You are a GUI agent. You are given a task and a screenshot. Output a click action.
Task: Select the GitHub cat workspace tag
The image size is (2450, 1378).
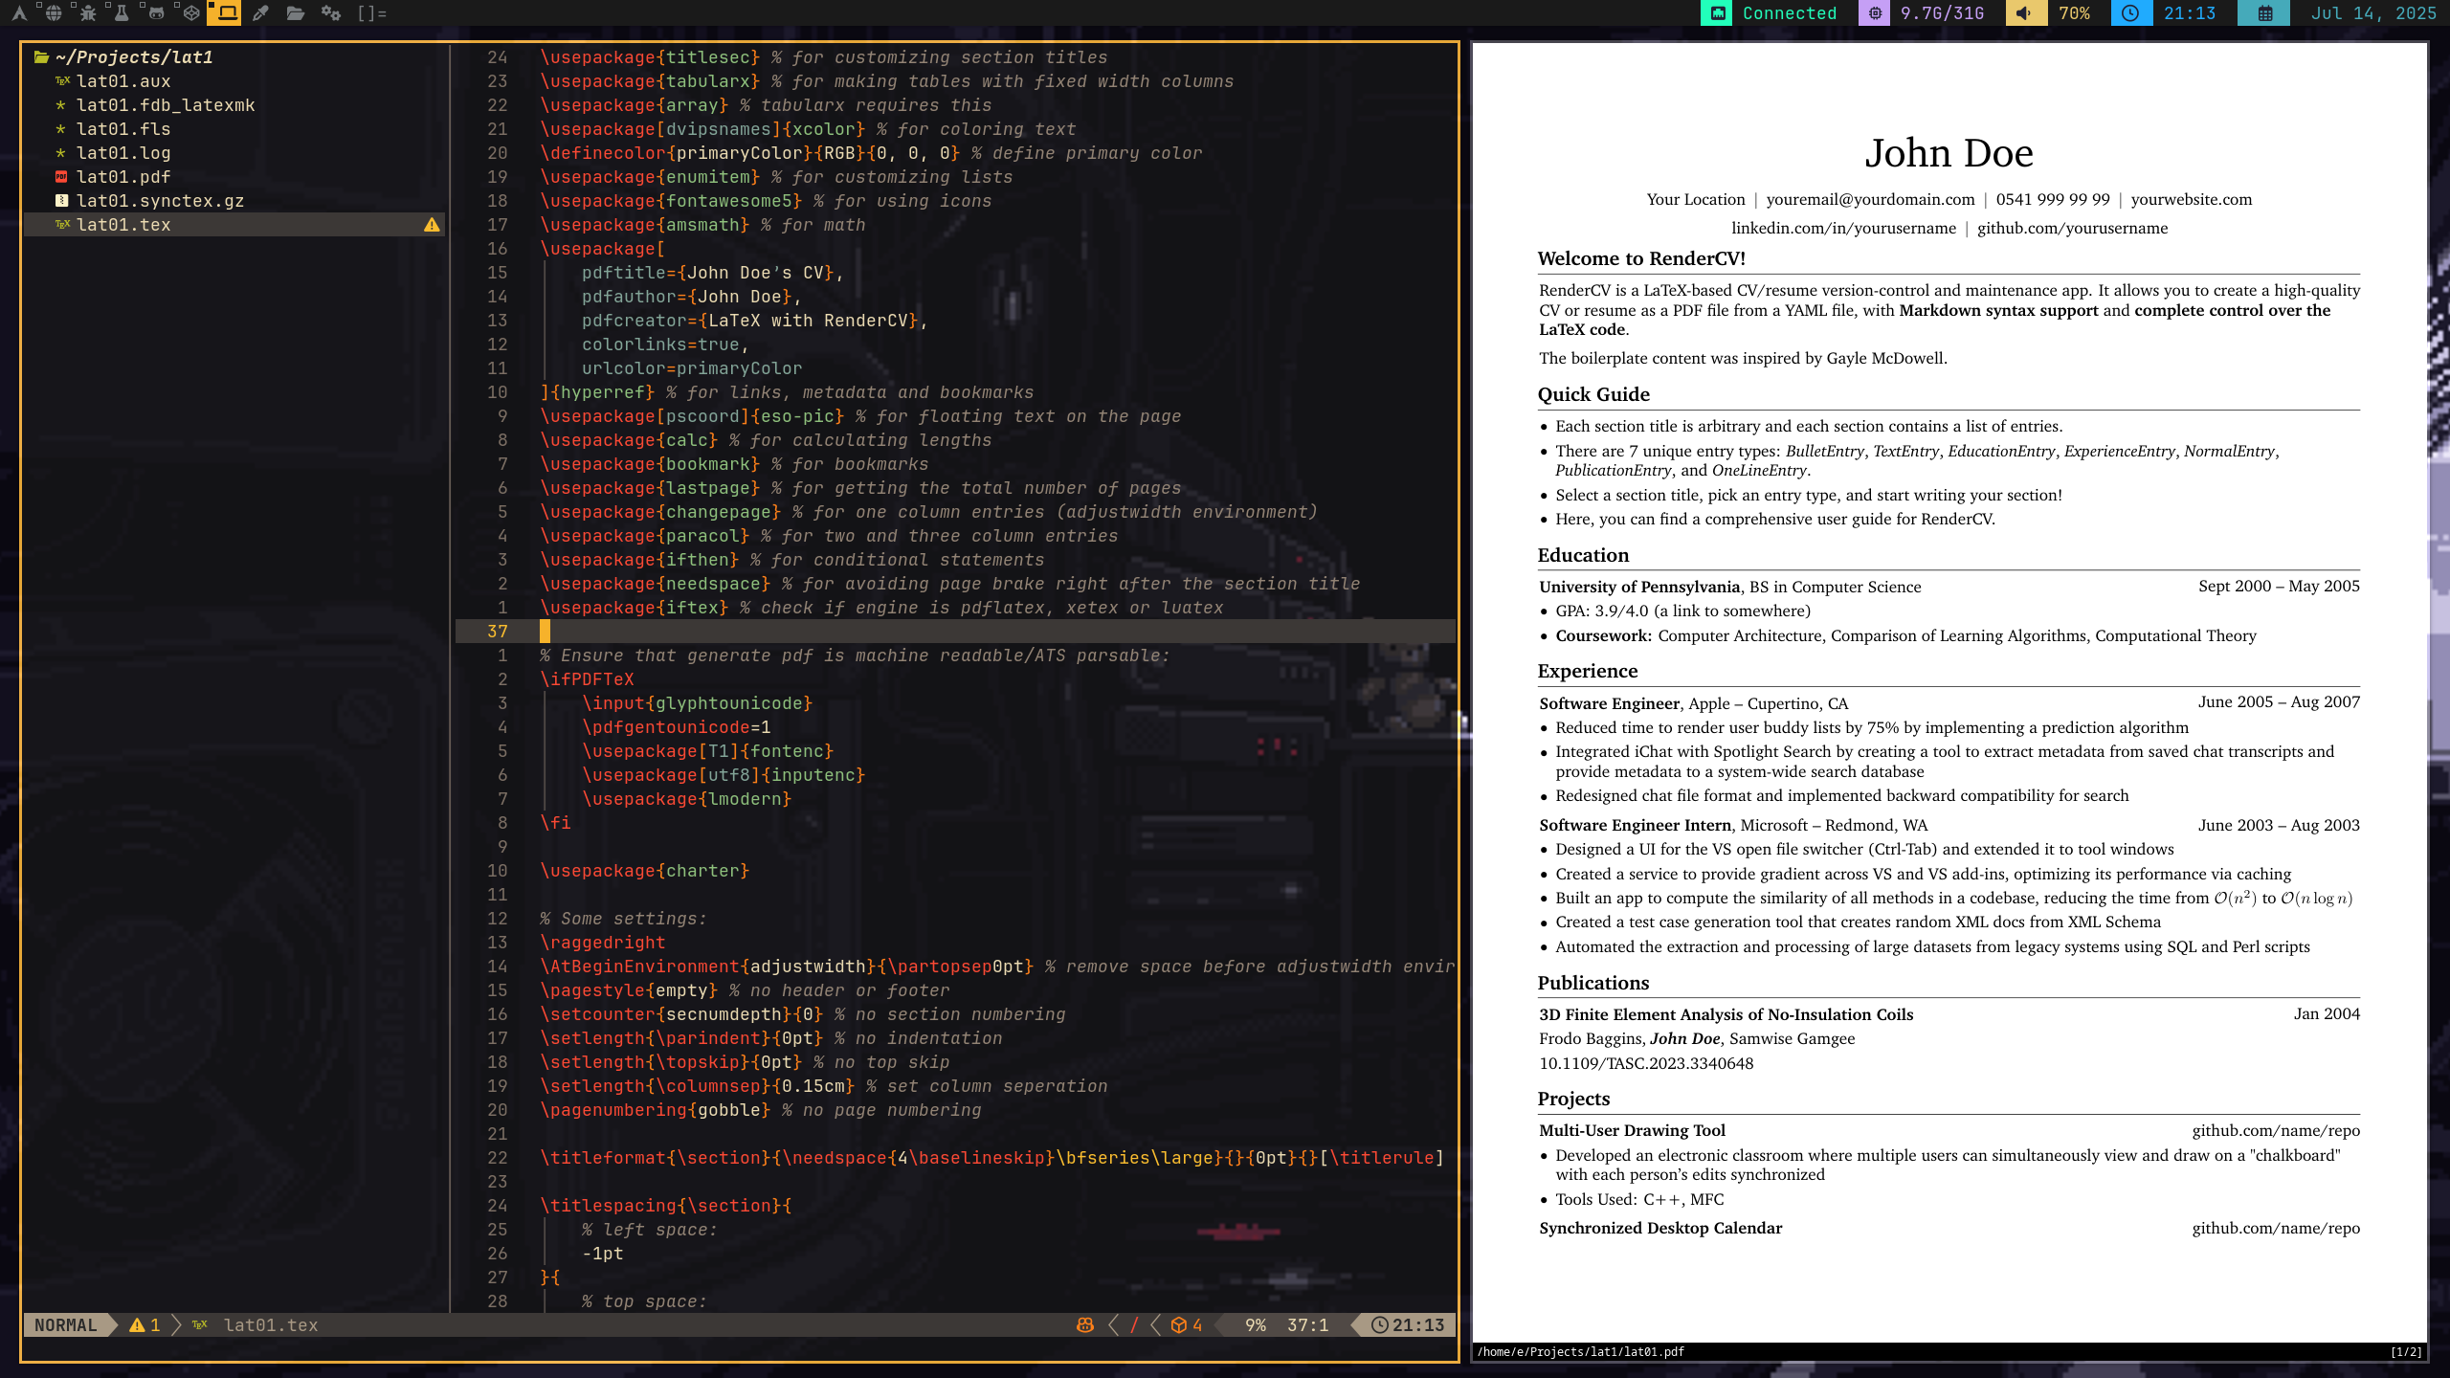point(156,13)
